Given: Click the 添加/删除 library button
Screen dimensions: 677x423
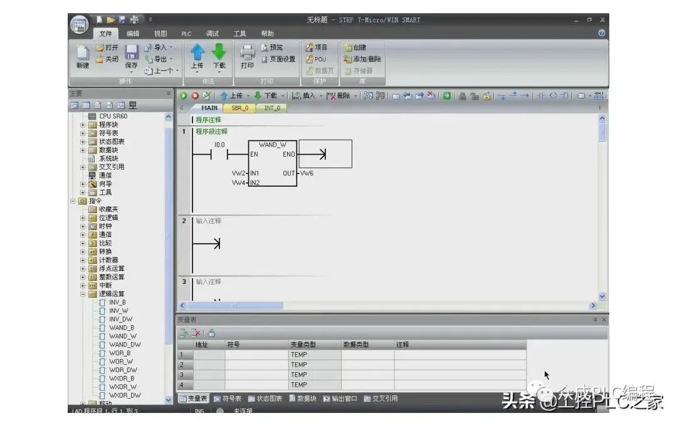Looking at the screenshot, I should (x=363, y=59).
